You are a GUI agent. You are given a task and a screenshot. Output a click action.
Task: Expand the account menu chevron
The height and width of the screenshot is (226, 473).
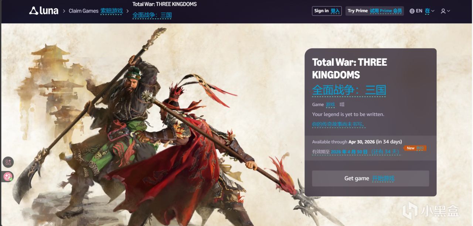(x=449, y=11)
